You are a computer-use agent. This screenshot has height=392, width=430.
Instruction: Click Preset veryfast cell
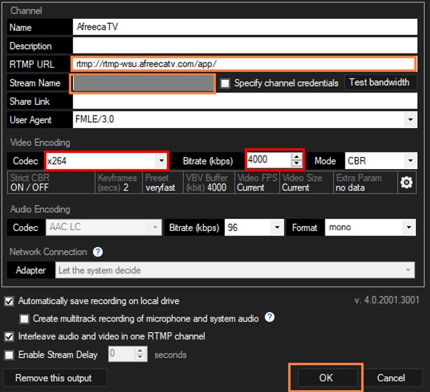[163, 183]
